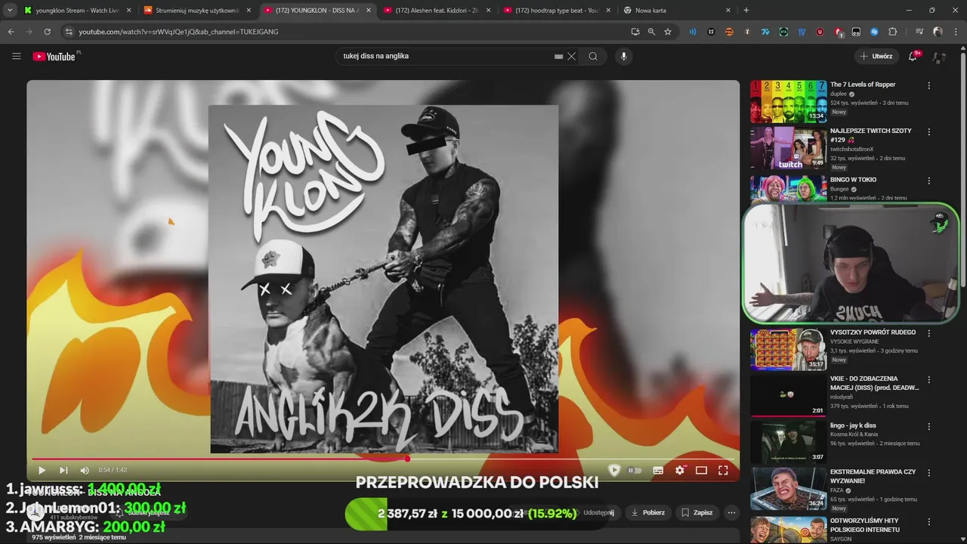Click the blue sound-waves extension icon
Screen dimensions: 967x544
[x=692, y=32]
